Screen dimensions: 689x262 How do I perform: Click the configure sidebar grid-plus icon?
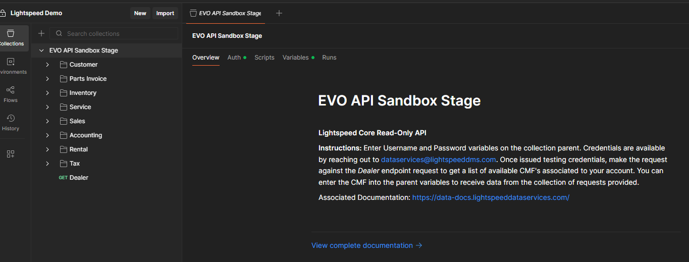11,154
